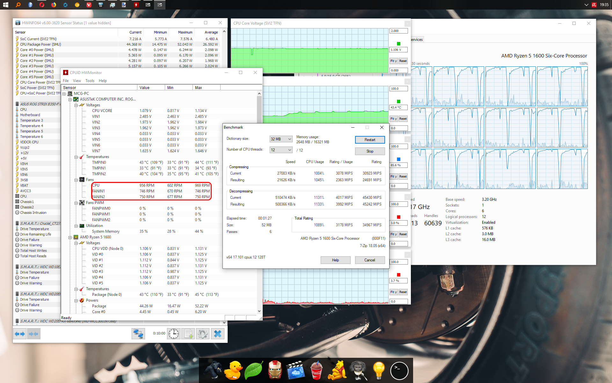Click the Restart button in Benchmark
The image size is (612, 383).
tap(370, 140)
